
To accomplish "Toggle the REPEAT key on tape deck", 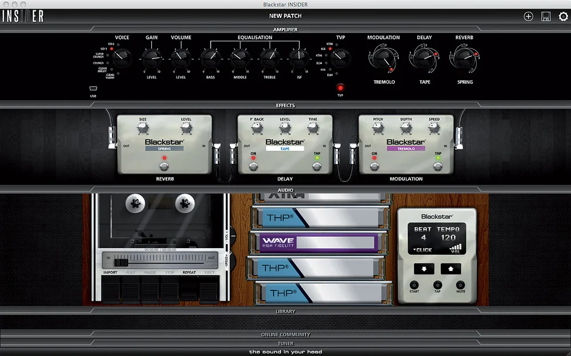I will pos(189,289).
